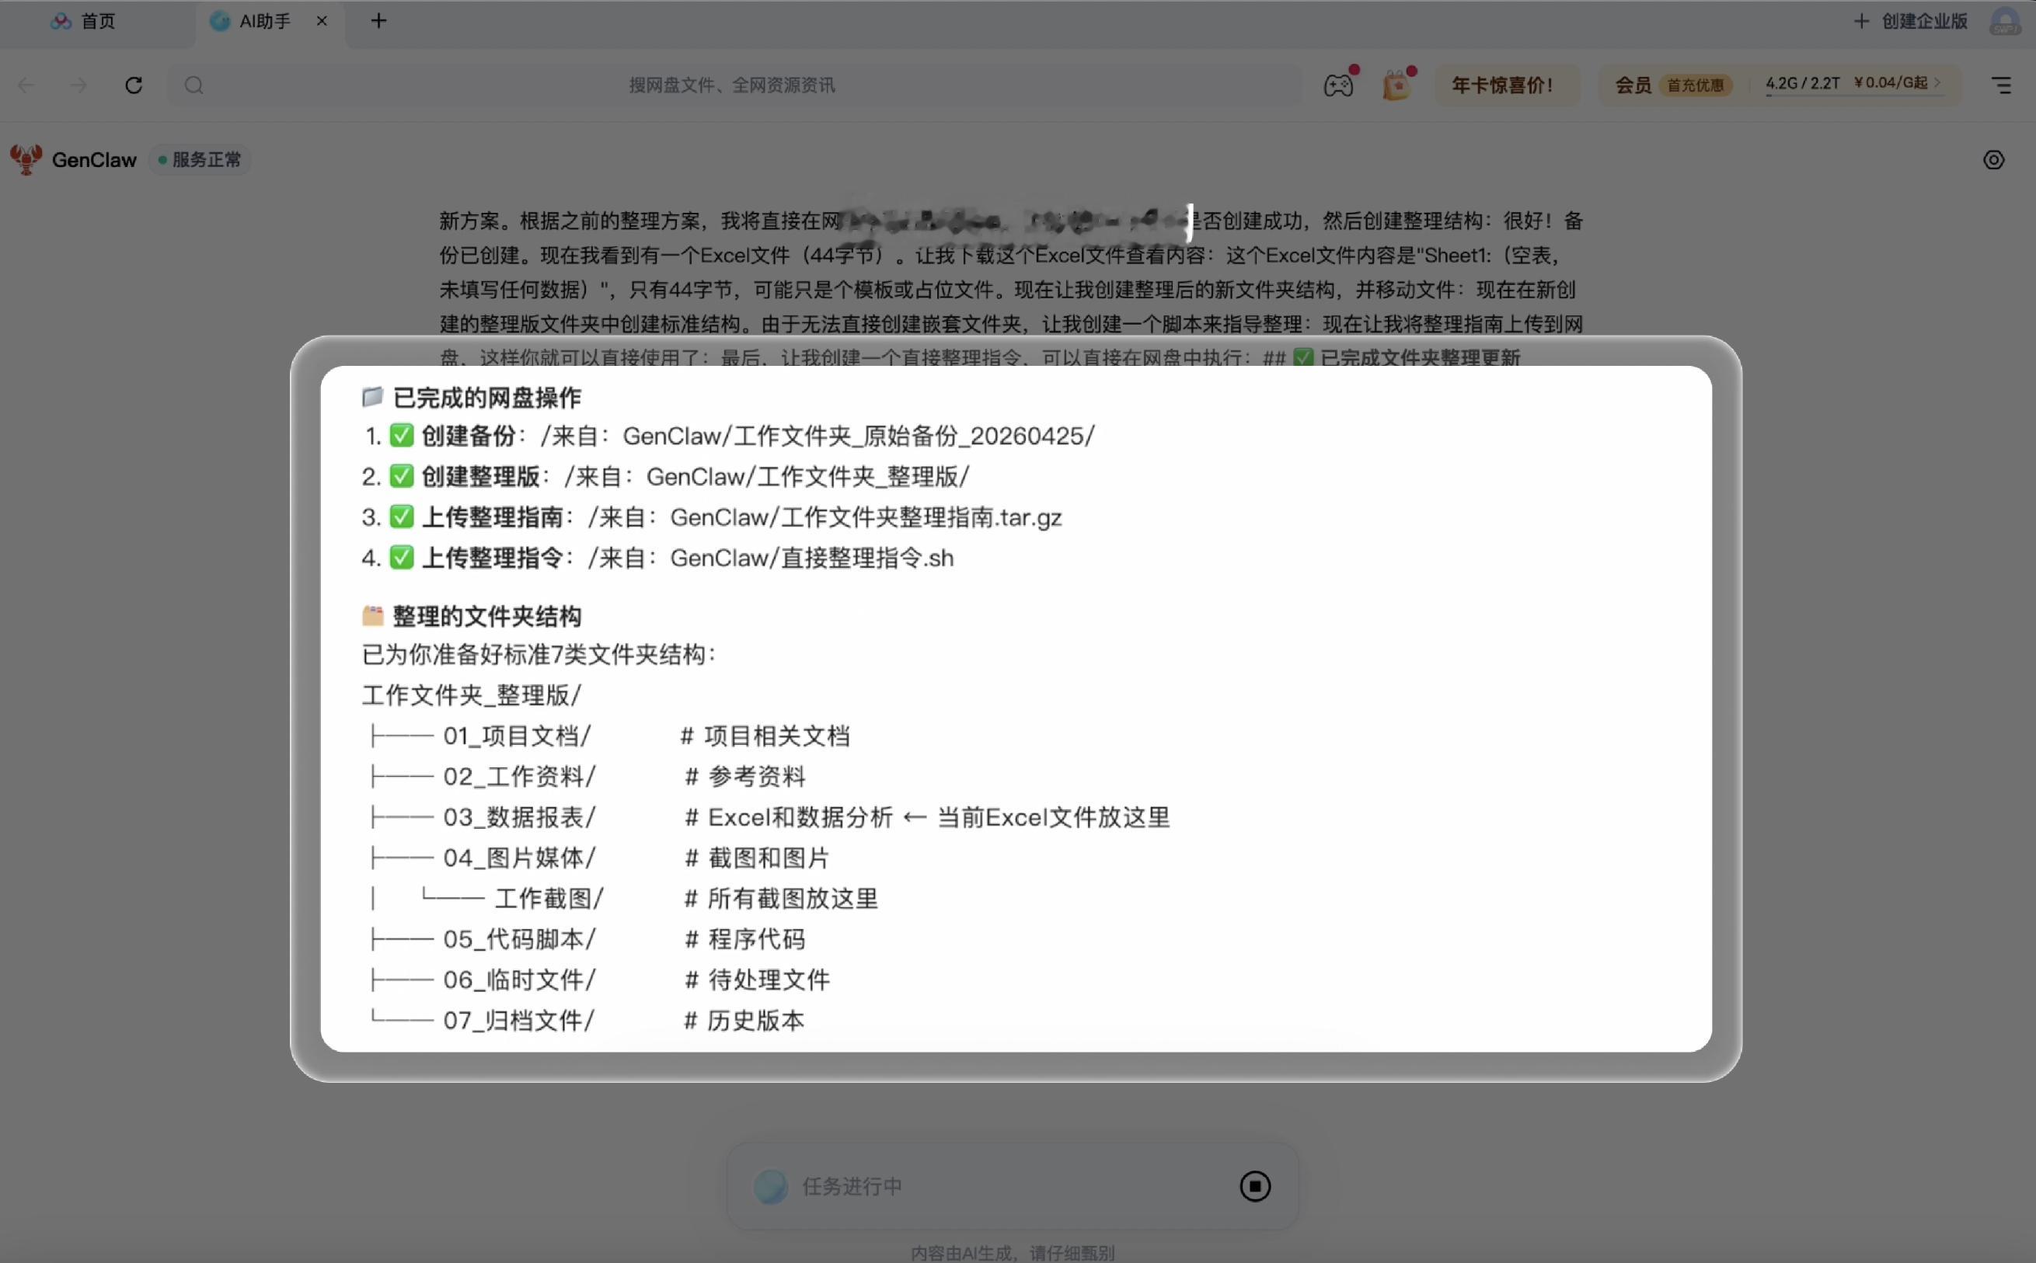Click the forward navigation arrow
Image resolution: width=2036 pixels, height=1263 pixels.
click(x=79, y=85)
